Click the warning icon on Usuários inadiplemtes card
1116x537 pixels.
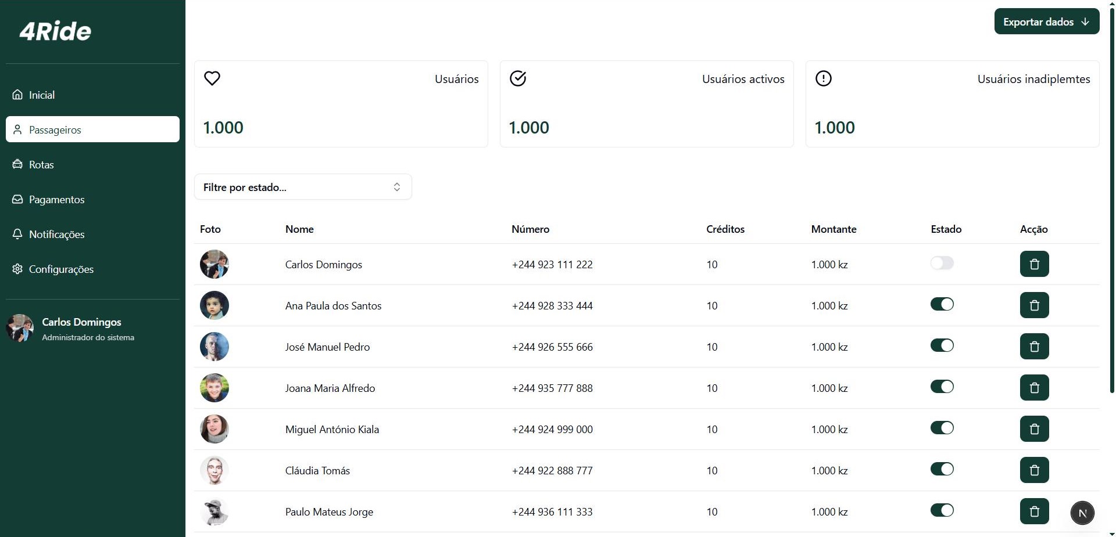[823, 78]
